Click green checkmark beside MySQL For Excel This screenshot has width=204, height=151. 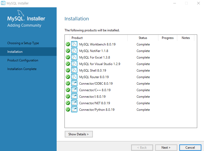pos(68,57)
